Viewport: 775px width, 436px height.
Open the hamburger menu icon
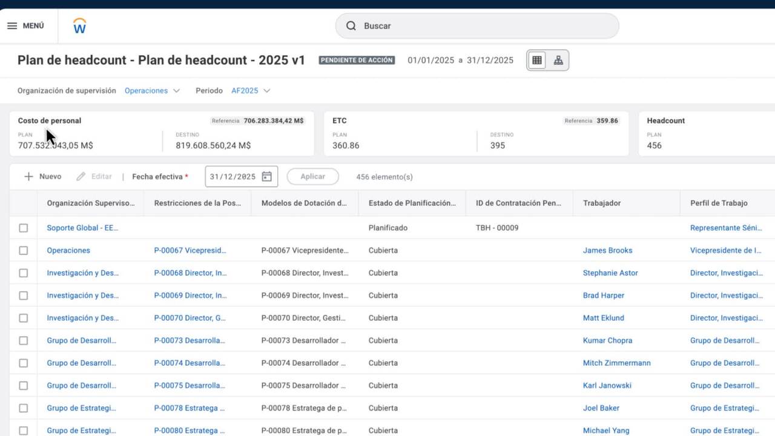click(12, 26)
